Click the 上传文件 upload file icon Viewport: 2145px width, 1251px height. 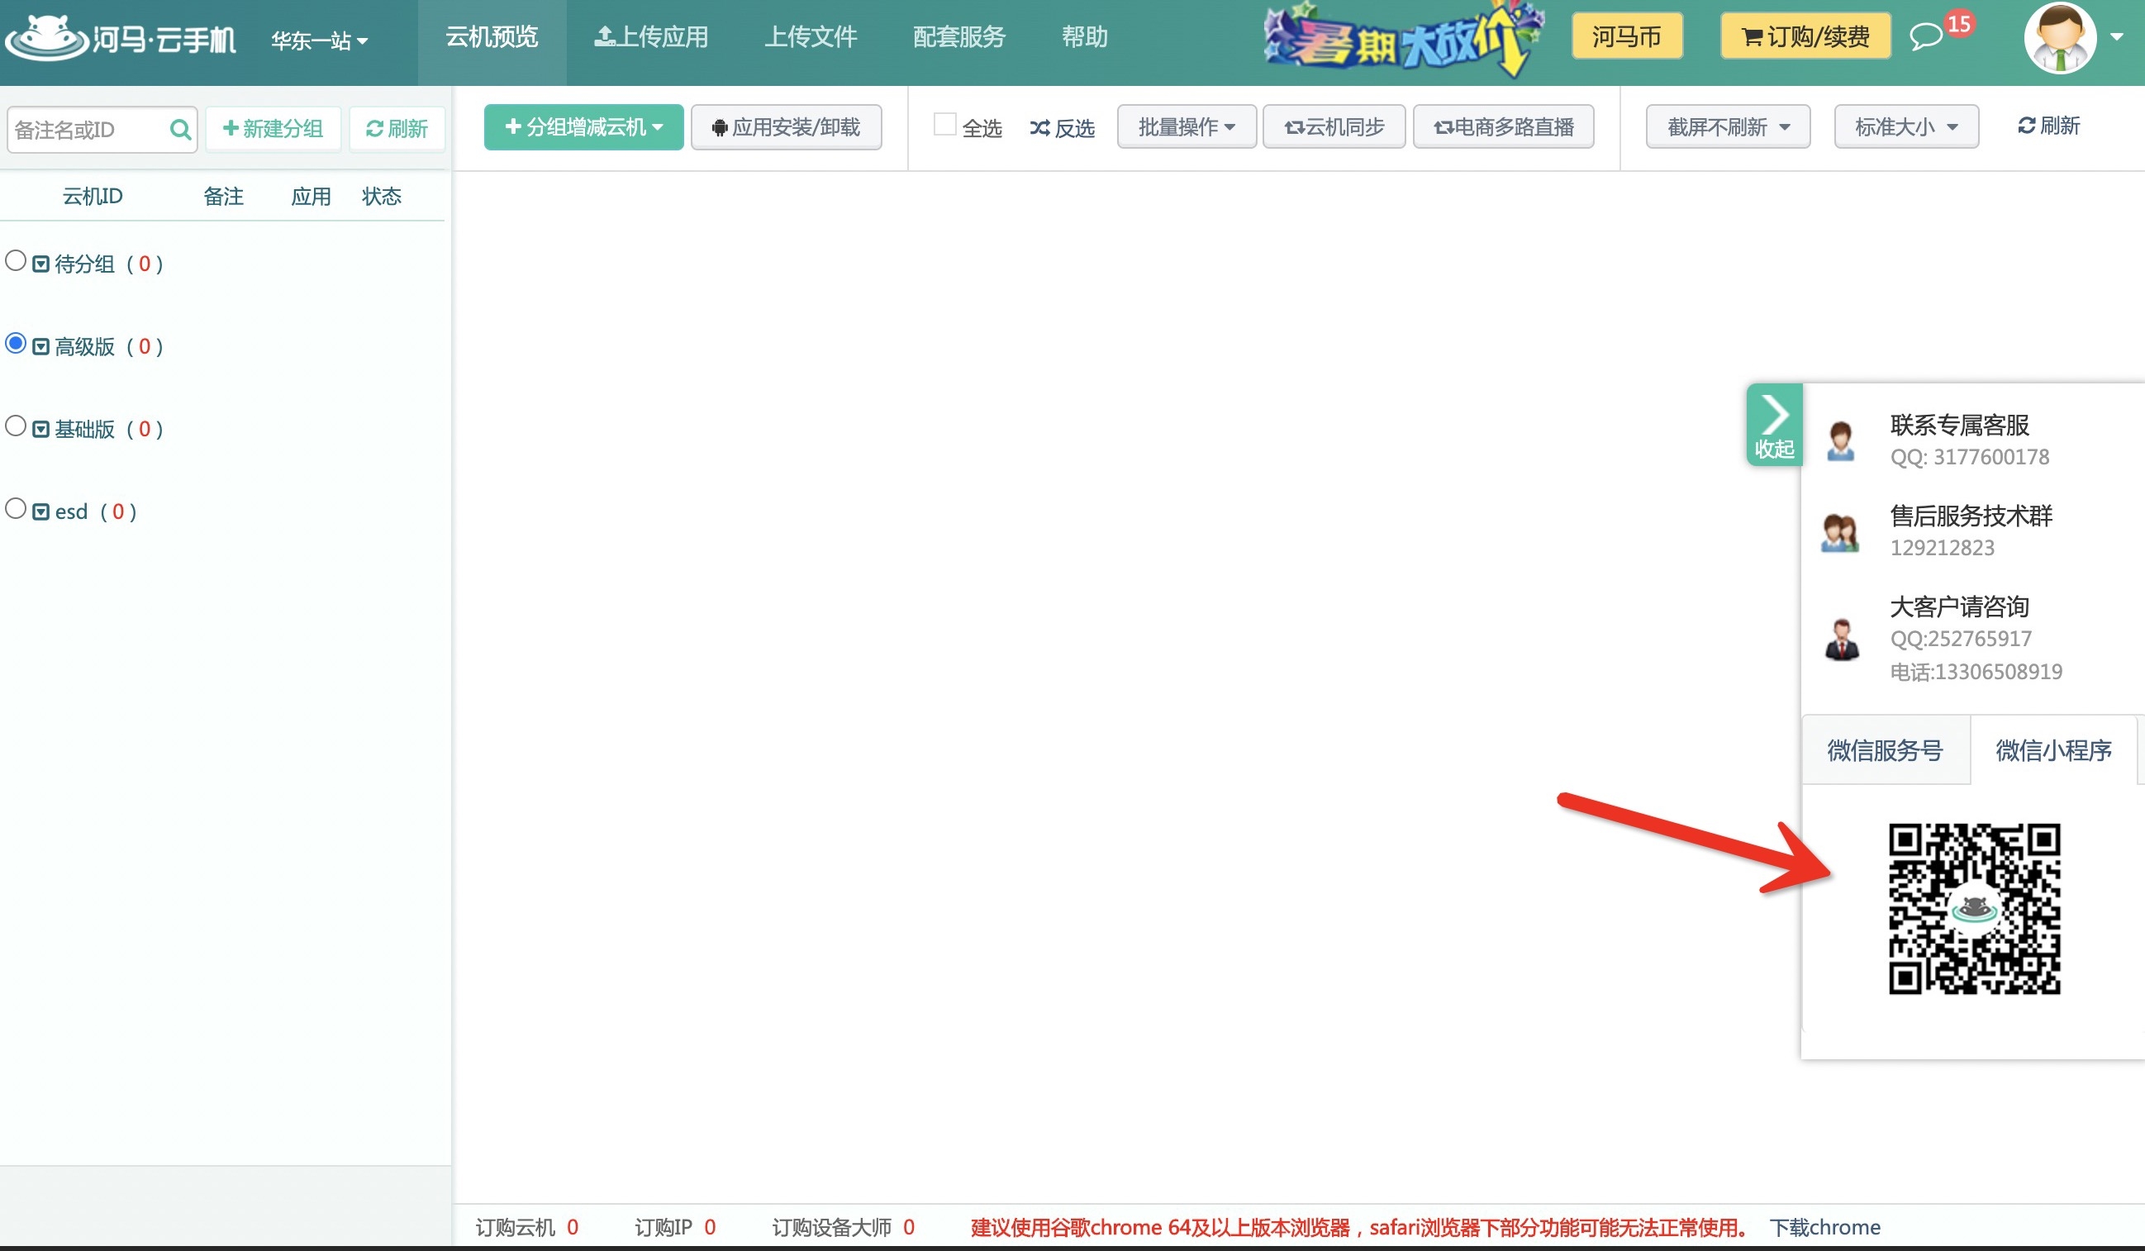pos(811,37)
